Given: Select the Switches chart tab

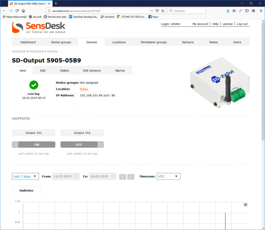Looking at the screenshot, I should [x=26, y=191].
